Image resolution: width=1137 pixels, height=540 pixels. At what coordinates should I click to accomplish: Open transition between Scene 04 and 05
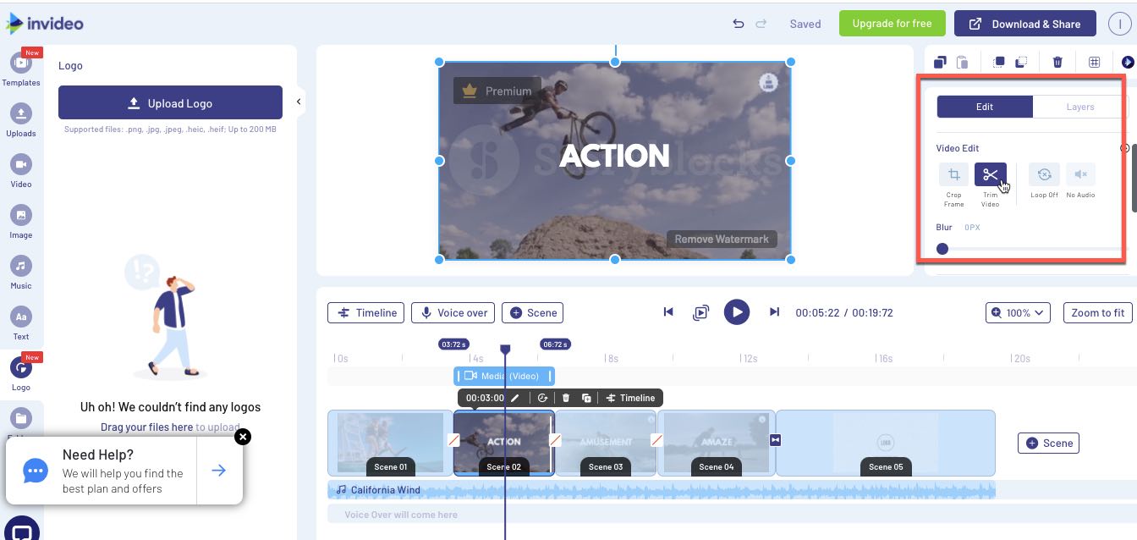pyautogui.click(x=775, y=440)
